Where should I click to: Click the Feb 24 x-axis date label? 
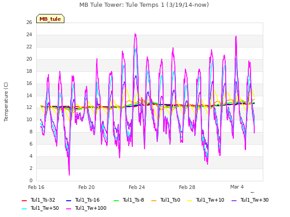[x=137, y=187]
